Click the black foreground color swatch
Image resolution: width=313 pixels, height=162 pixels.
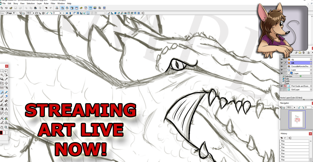click(1, 133)
